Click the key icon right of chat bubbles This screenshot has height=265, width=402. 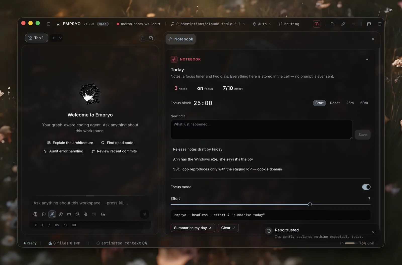343,24
